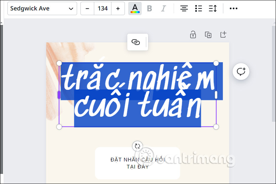The width and height of the screenshot is (276, 184).
Task: Add a comment with speech bubble
Action: click(241, 71)
